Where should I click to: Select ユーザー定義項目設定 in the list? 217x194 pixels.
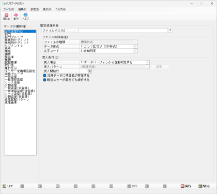[x=20, y=71]
